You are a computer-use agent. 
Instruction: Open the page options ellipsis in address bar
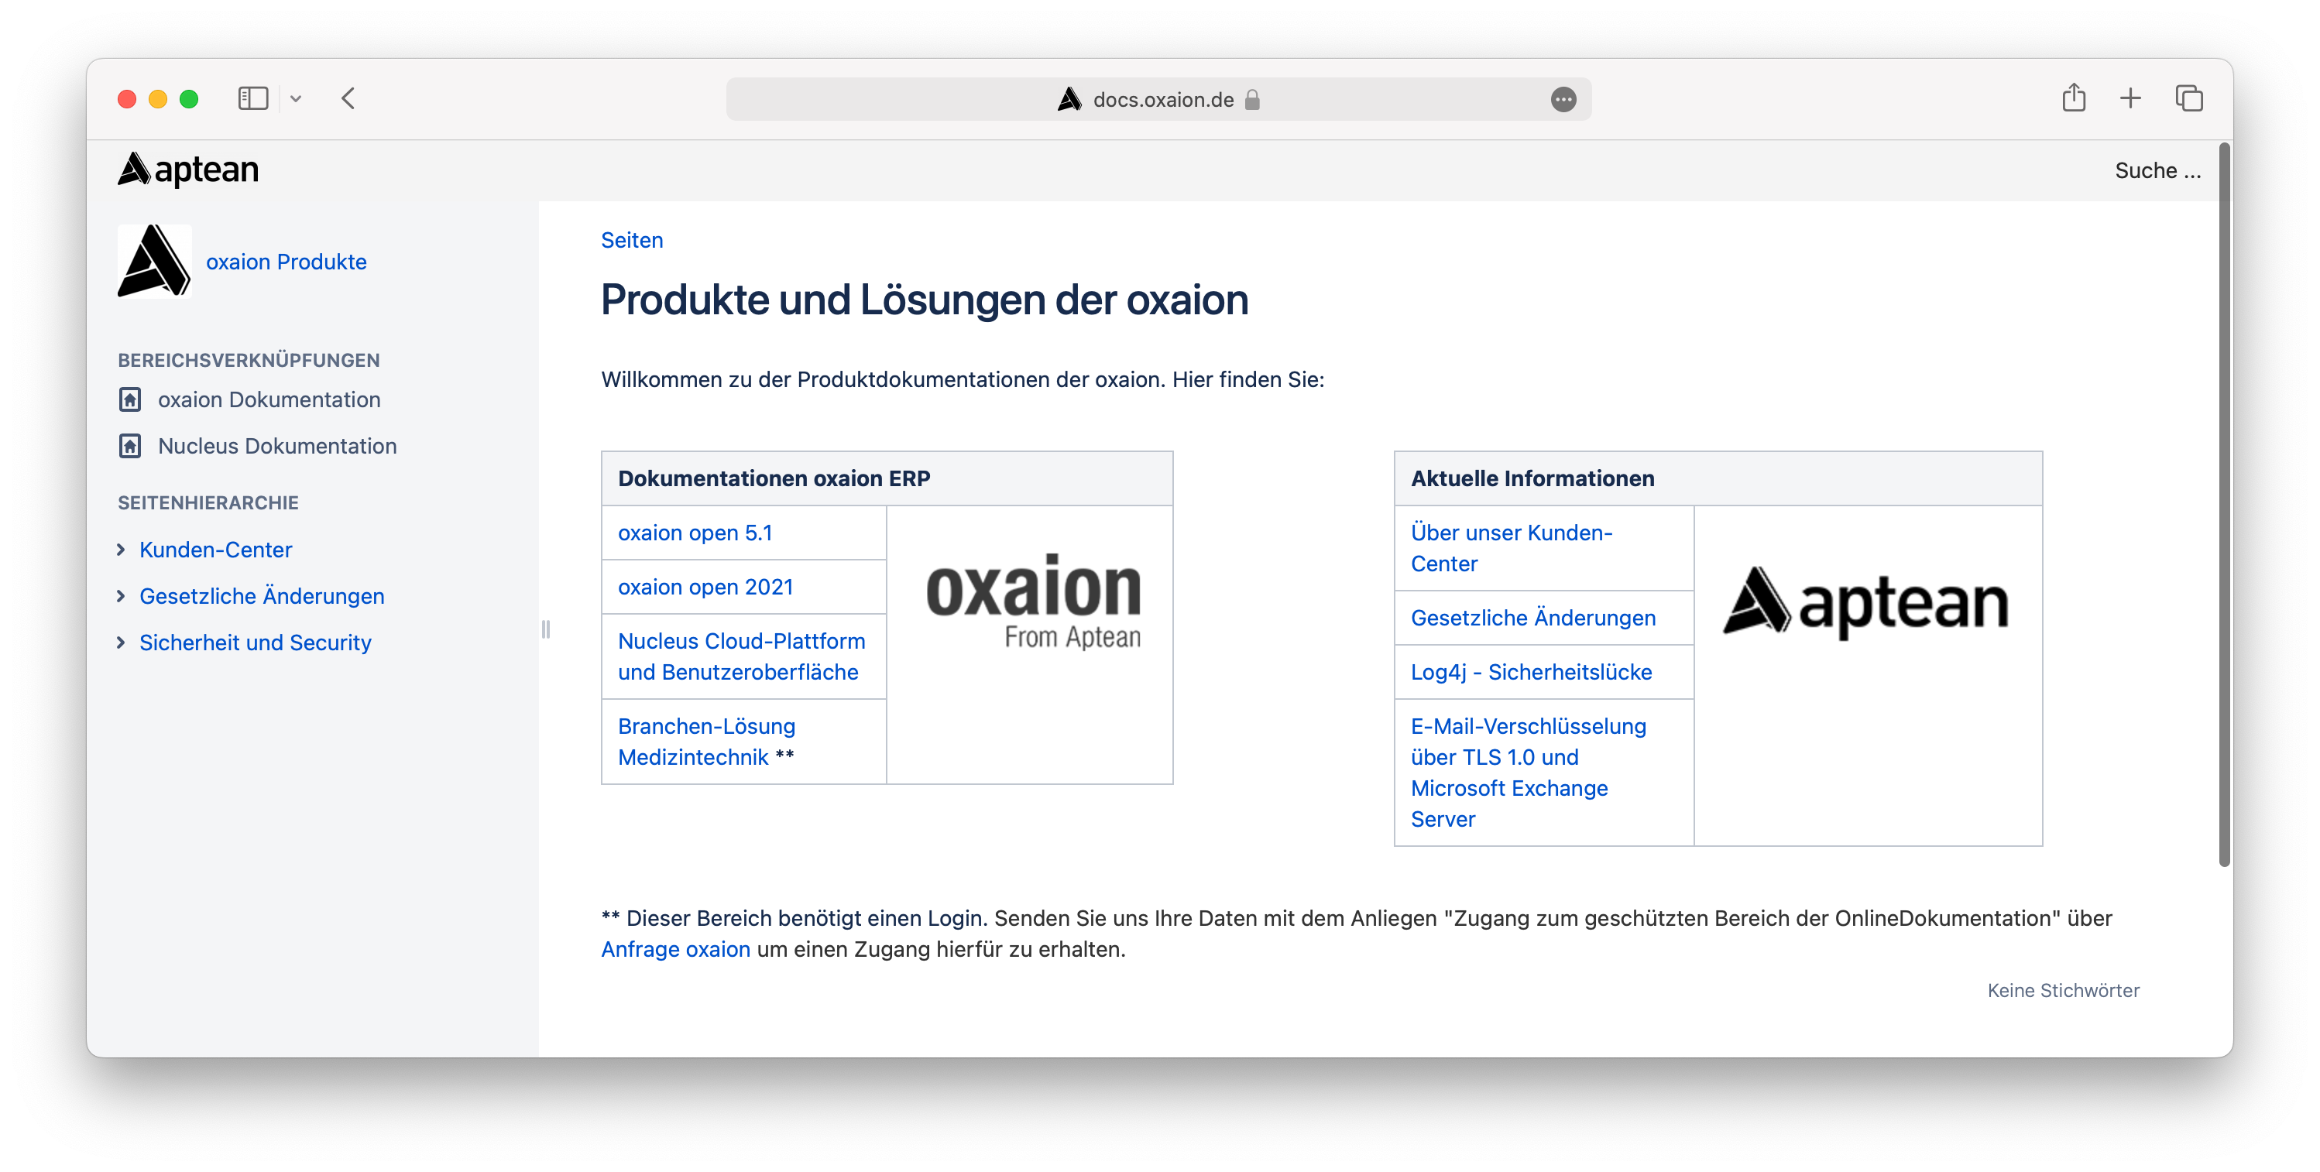1563,99
